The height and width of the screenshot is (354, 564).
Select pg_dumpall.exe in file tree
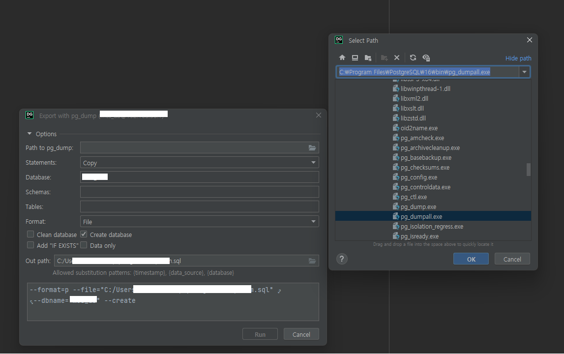click(x=433, y=216)
